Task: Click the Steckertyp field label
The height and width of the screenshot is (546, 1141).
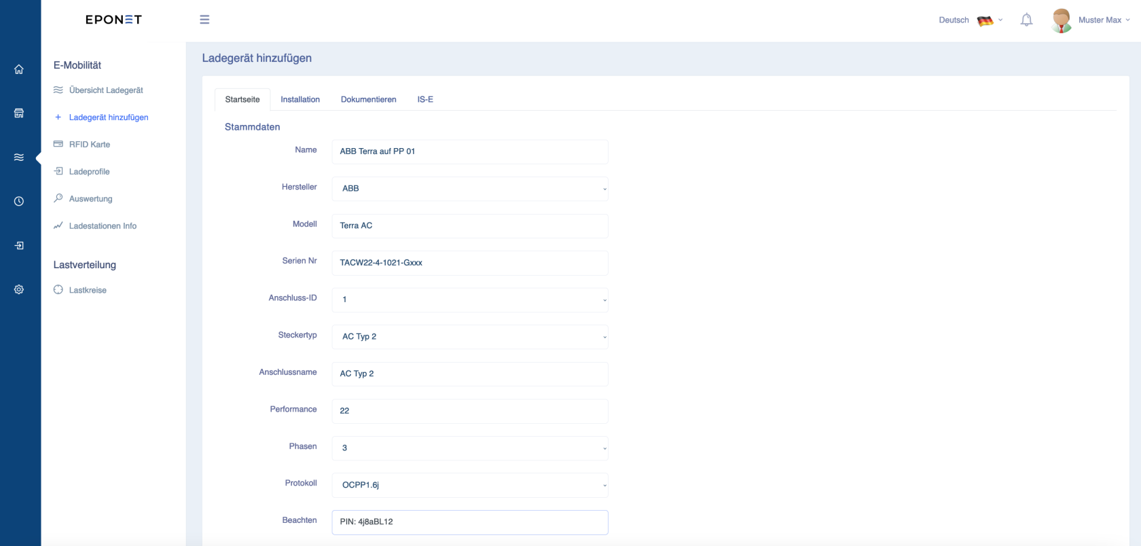Action: click(x=297, y=335)
